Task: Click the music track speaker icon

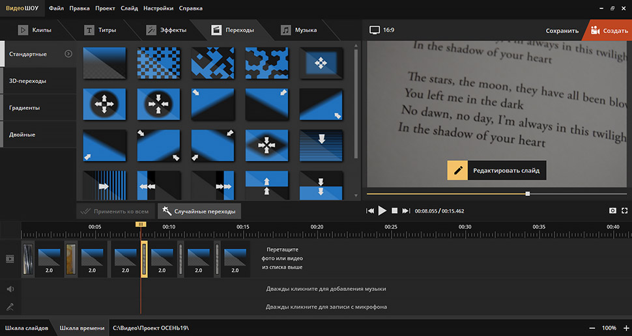Action: tap(10, 288)
